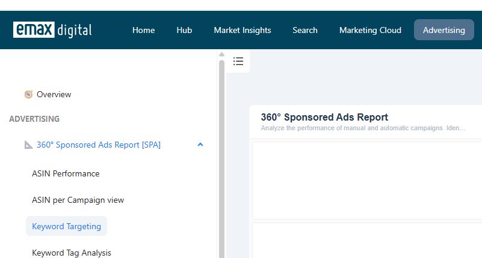
Task: Click the sidebar vertical scrollbar thumb
Action: click(x=221, y=159)
